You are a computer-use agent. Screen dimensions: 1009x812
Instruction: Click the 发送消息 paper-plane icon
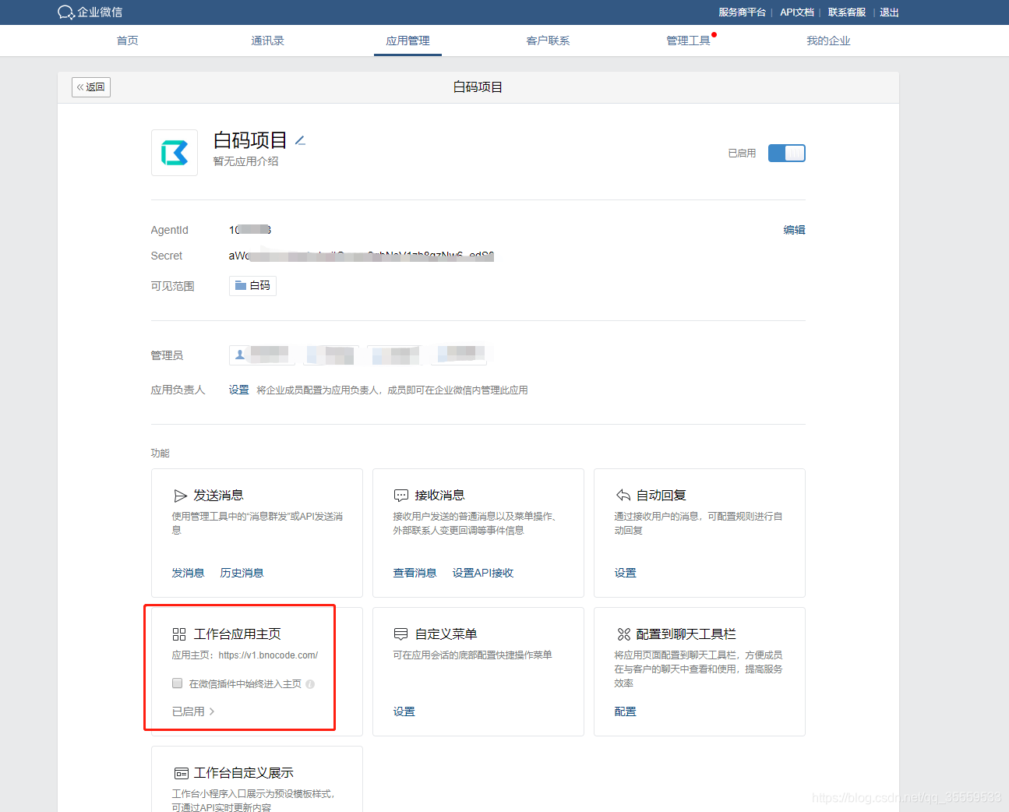coord(181,496)
